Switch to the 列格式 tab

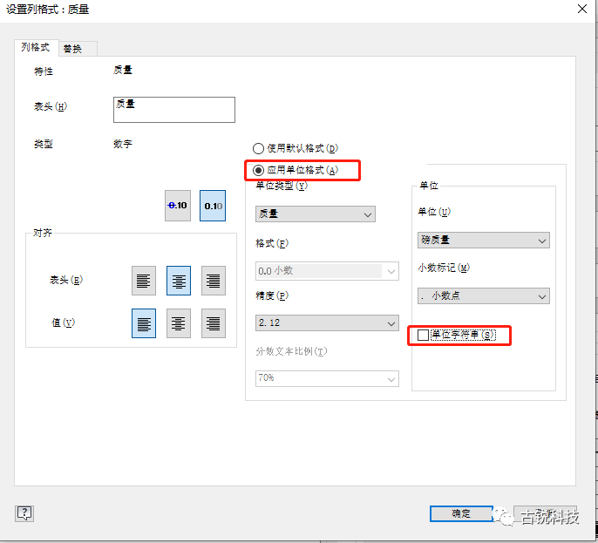coord(36,47)
